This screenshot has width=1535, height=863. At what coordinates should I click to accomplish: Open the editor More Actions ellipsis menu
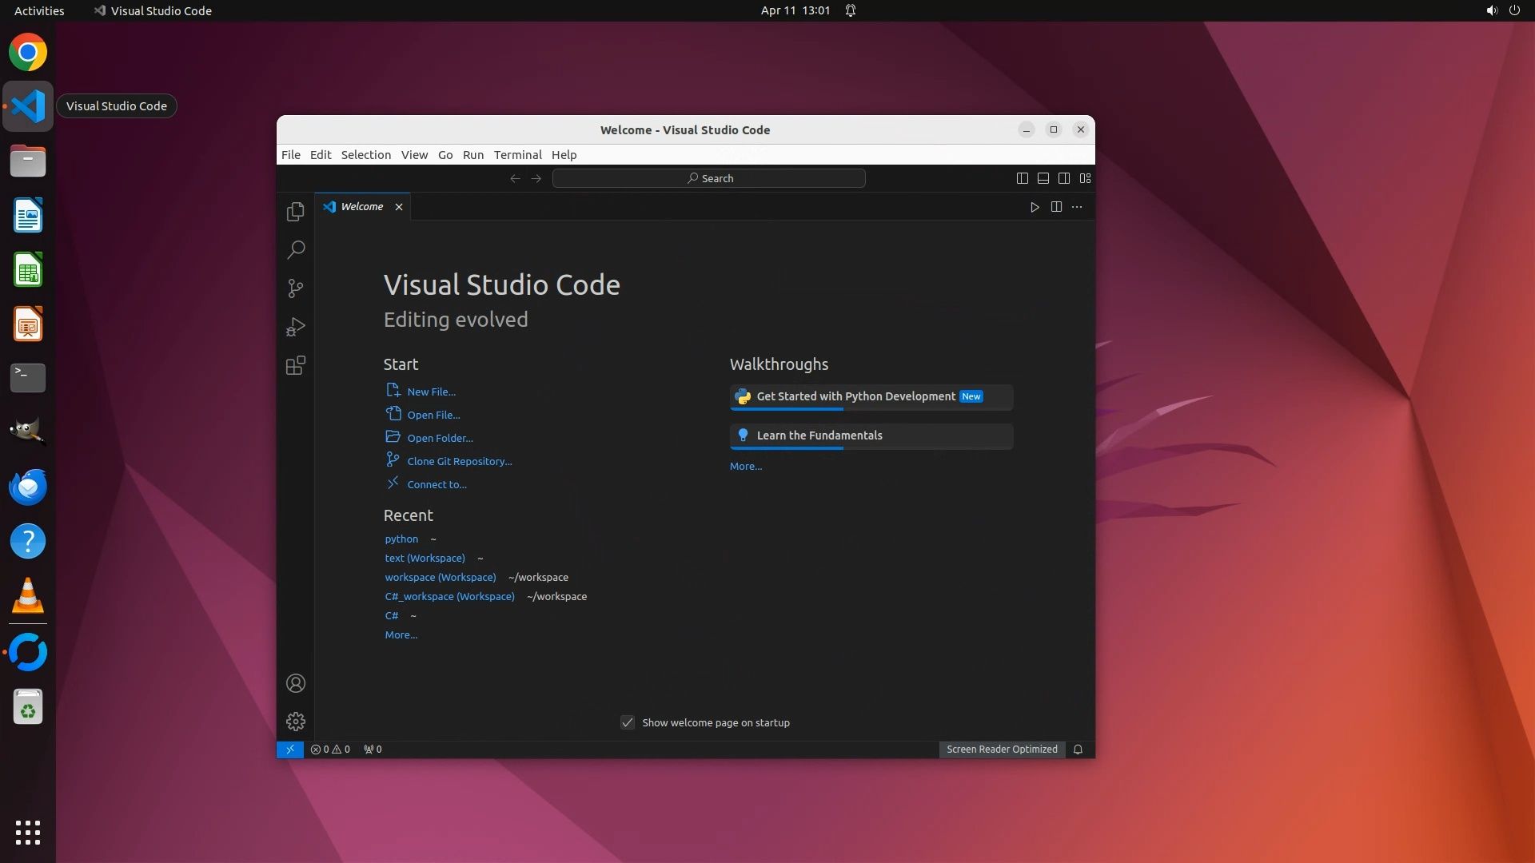coord(1077,207)
